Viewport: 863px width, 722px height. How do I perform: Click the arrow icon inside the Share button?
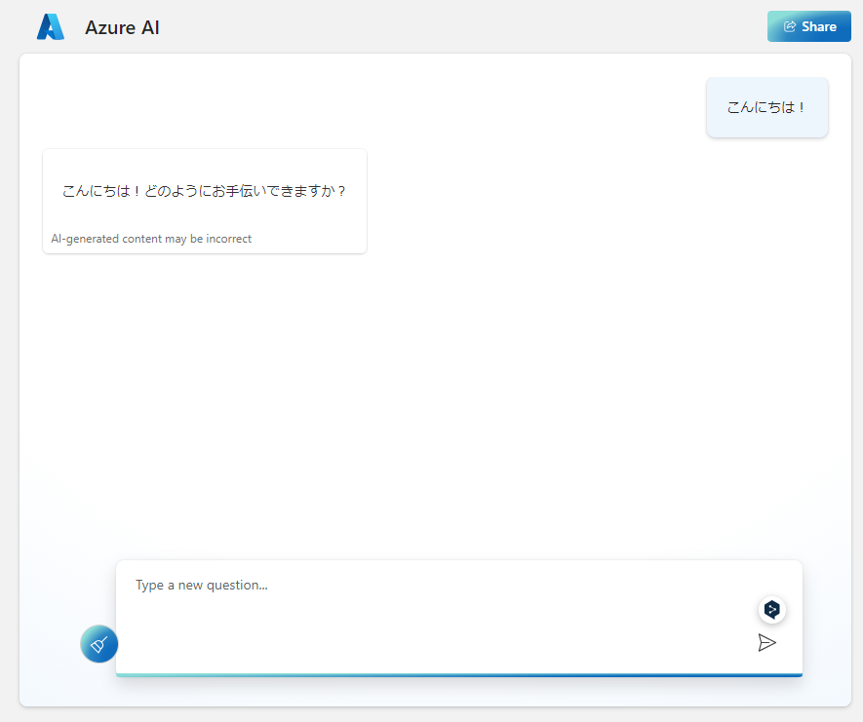[x=790, y=27]
